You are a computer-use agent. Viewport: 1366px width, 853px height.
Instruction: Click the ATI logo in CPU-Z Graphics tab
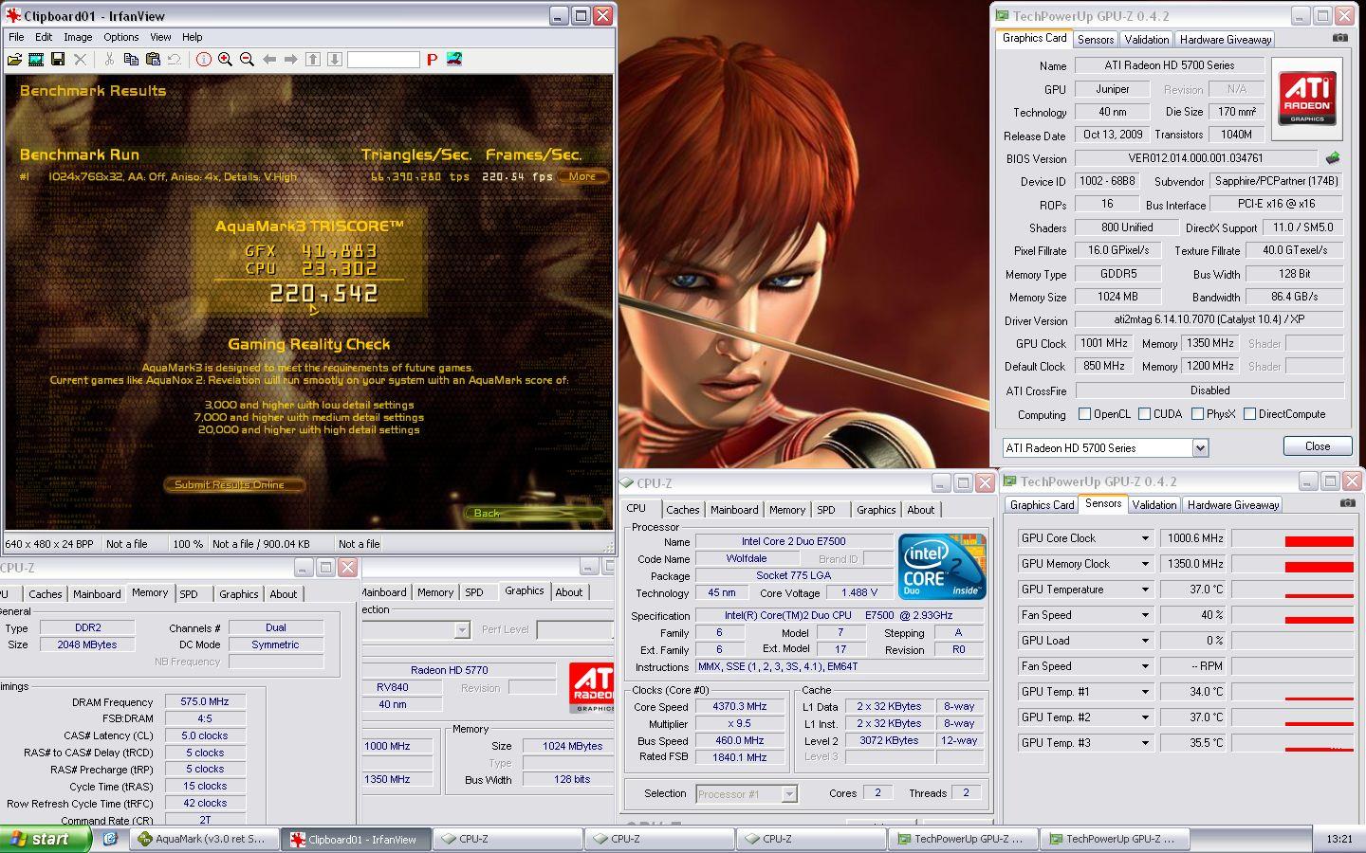pyautogui.click(x=591, y=687)
